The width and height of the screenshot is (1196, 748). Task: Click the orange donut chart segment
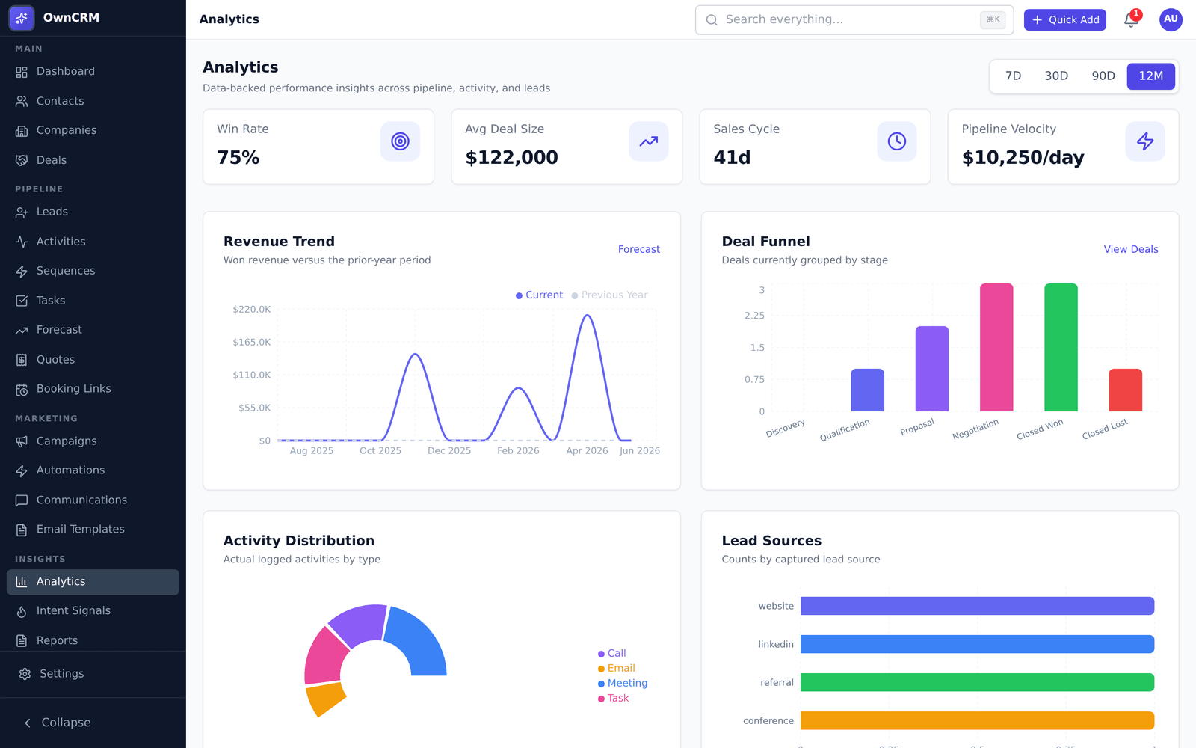click(x=325, y=699)
